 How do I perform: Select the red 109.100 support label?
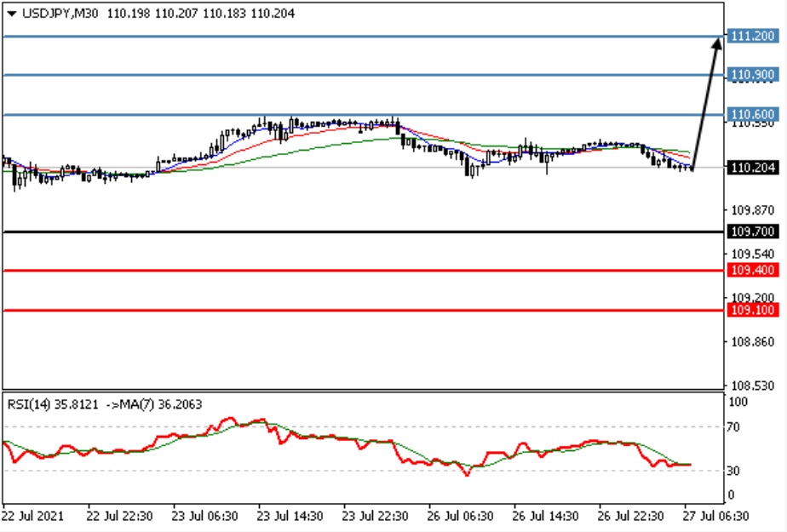[752, 310]
